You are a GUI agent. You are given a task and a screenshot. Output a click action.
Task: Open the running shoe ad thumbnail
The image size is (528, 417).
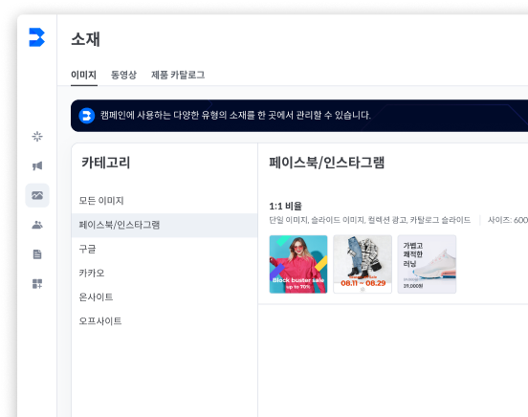[x=427, y=264]
